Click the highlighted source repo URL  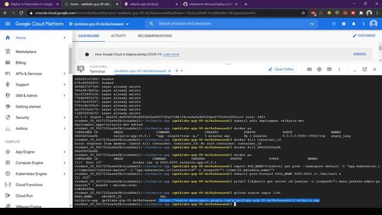239,201
